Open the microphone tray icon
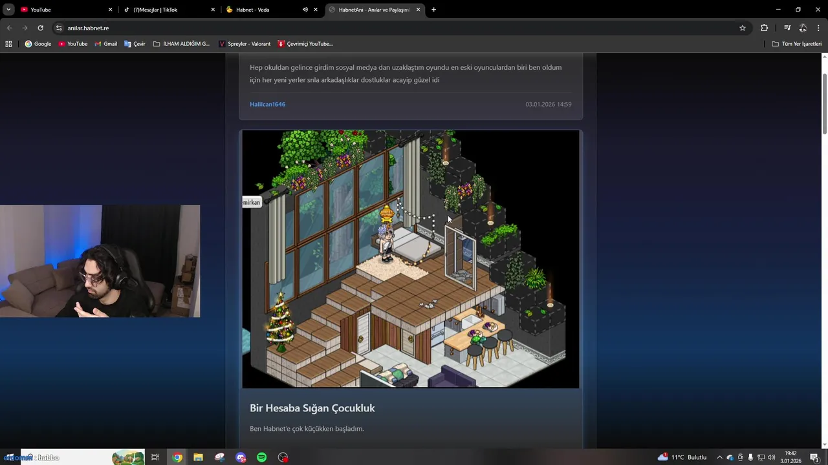The height and width of the screenshot is (465, 828). (x=750, y=457)
